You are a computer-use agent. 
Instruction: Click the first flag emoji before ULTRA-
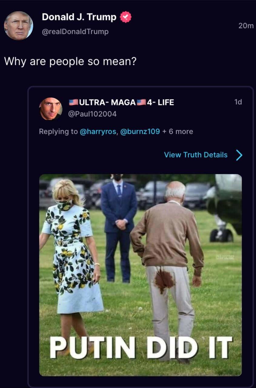pos(73,102)
